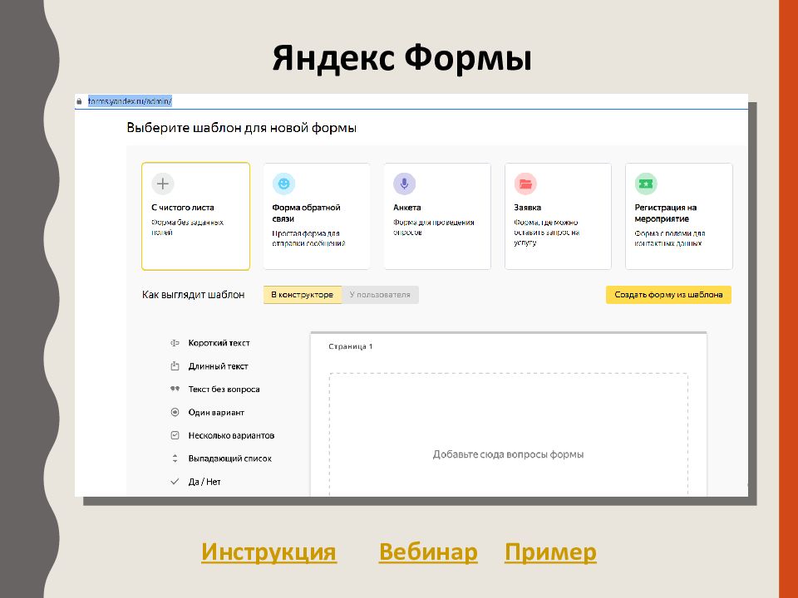Open the Инструкция link
This screenshot has height=598, width=798.
[268, 552]
